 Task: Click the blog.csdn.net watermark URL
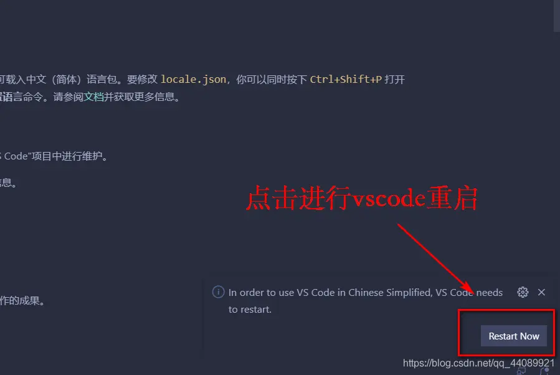(478, 363)
